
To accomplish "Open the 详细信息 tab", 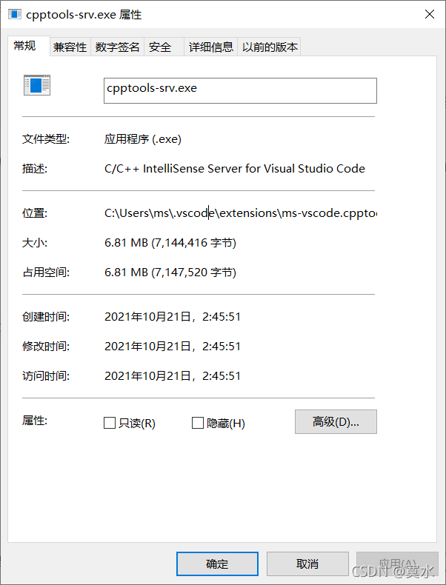I will pyautogui.click(x=211, y=47).
